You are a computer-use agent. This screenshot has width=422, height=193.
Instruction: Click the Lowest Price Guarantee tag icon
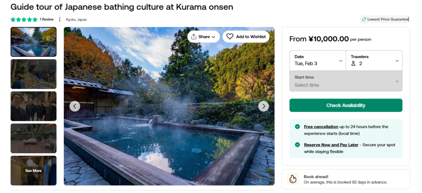tap(363, 19)
